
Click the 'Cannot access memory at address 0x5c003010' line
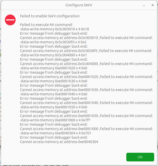click(x=59, y=38)
